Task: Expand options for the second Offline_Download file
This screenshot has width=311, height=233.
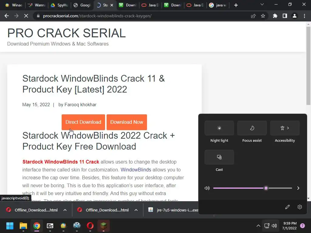Action: [x=136, y=210]
